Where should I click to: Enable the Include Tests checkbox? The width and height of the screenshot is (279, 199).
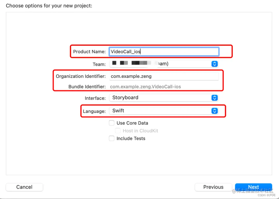[x=112, y=138]
